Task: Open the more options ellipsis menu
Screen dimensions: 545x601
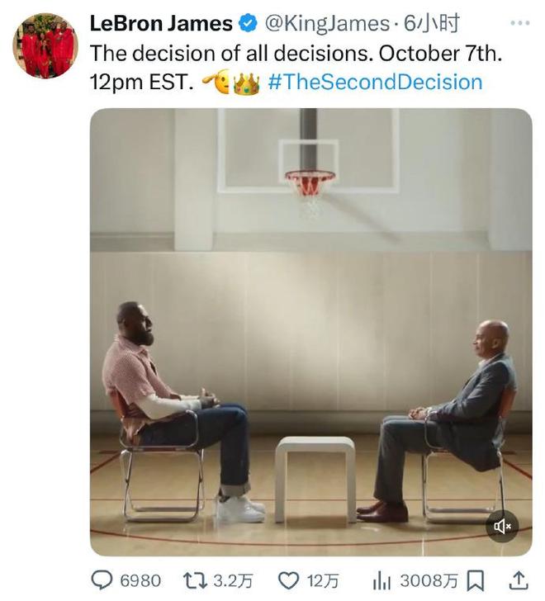Action: (519, 23)
